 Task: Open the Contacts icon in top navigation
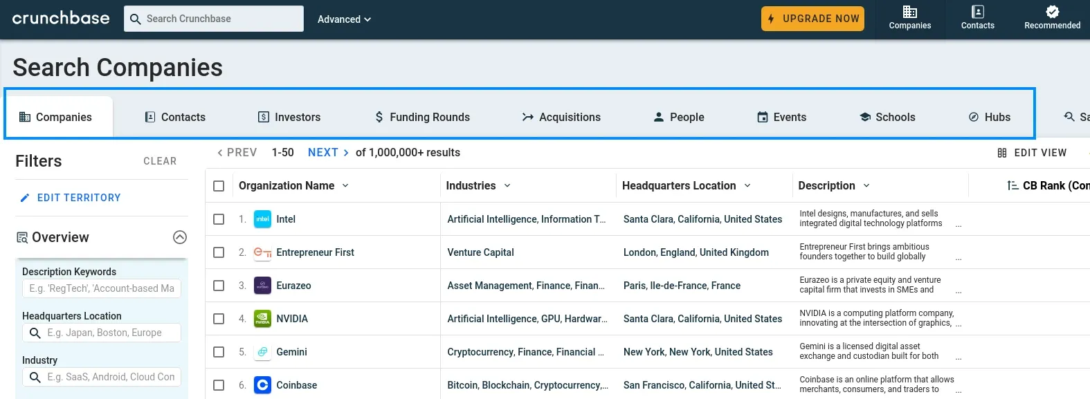tap(978, 12)
